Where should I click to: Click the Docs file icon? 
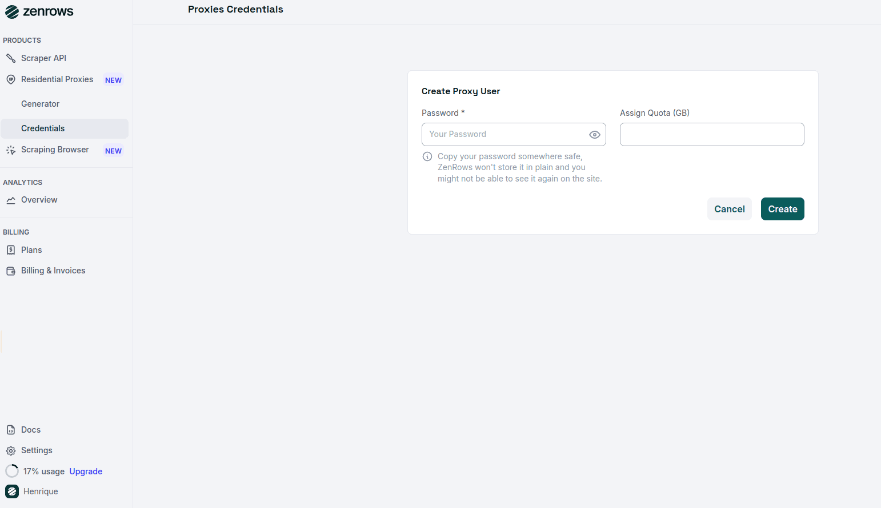pyautogui.click(x=11, y=430)
